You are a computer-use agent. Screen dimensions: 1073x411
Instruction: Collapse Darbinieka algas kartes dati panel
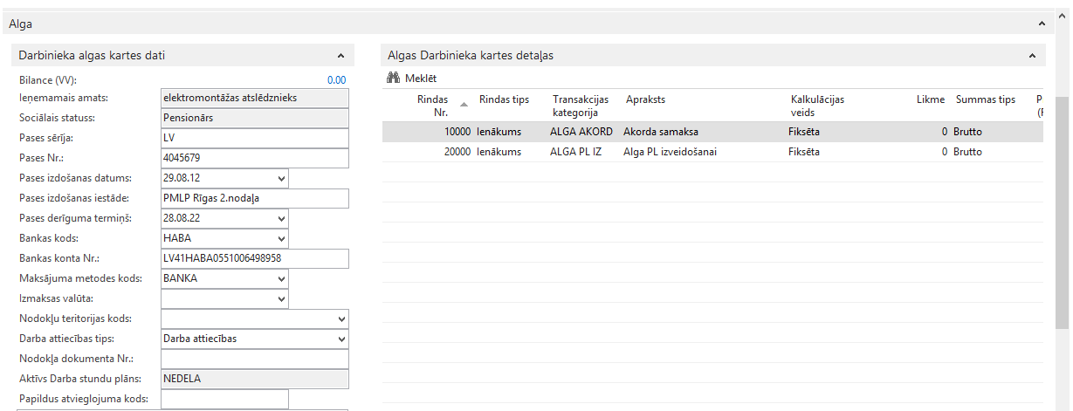340,56
